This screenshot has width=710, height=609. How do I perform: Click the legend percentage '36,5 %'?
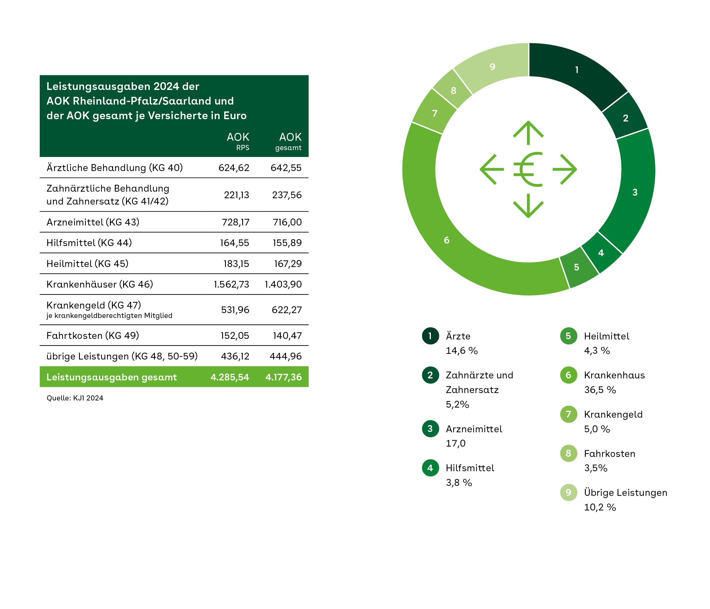click(600, 390)
